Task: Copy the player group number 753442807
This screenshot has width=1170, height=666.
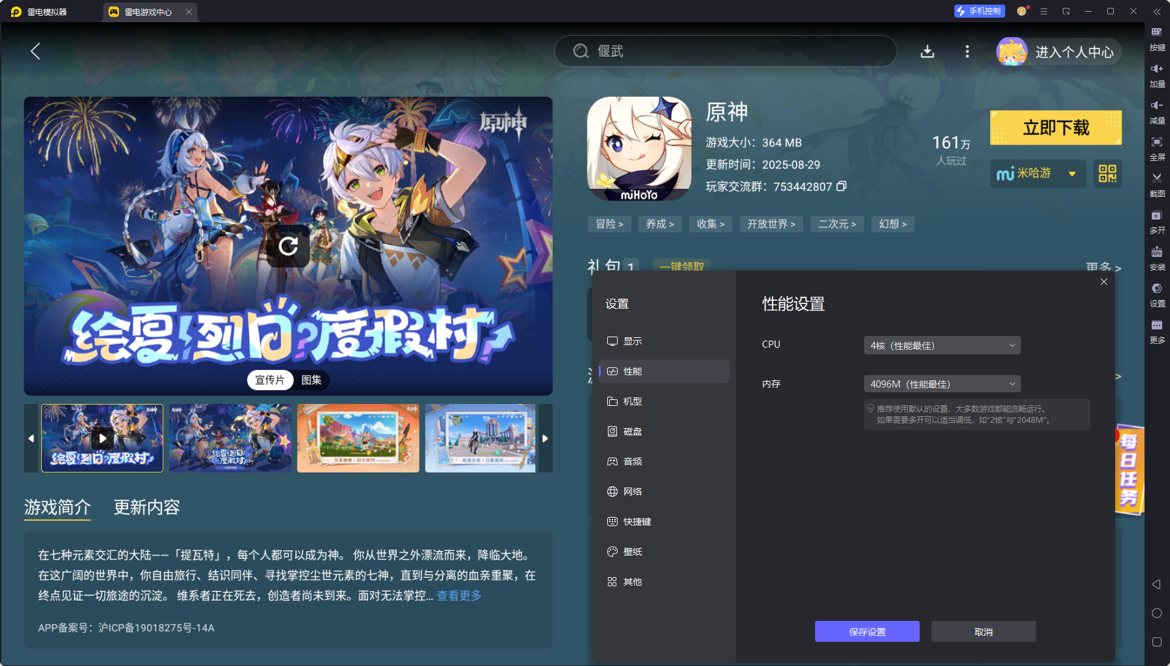Action: tap(842, 186)
